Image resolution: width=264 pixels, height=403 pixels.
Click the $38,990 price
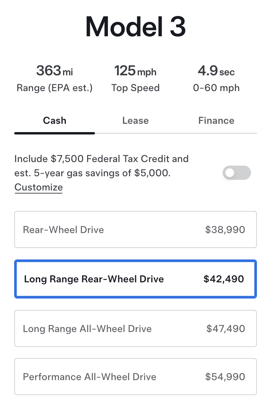point(225,230)
